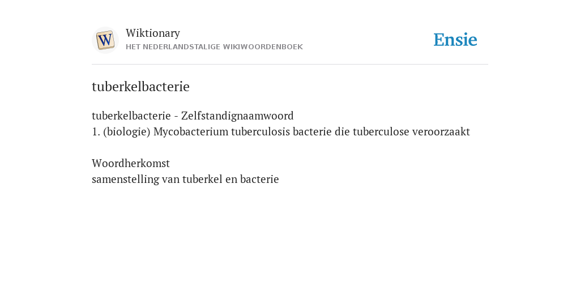
Task: Click the word 'Zelfstandignaamwoord'
Action: coord(237,116)
